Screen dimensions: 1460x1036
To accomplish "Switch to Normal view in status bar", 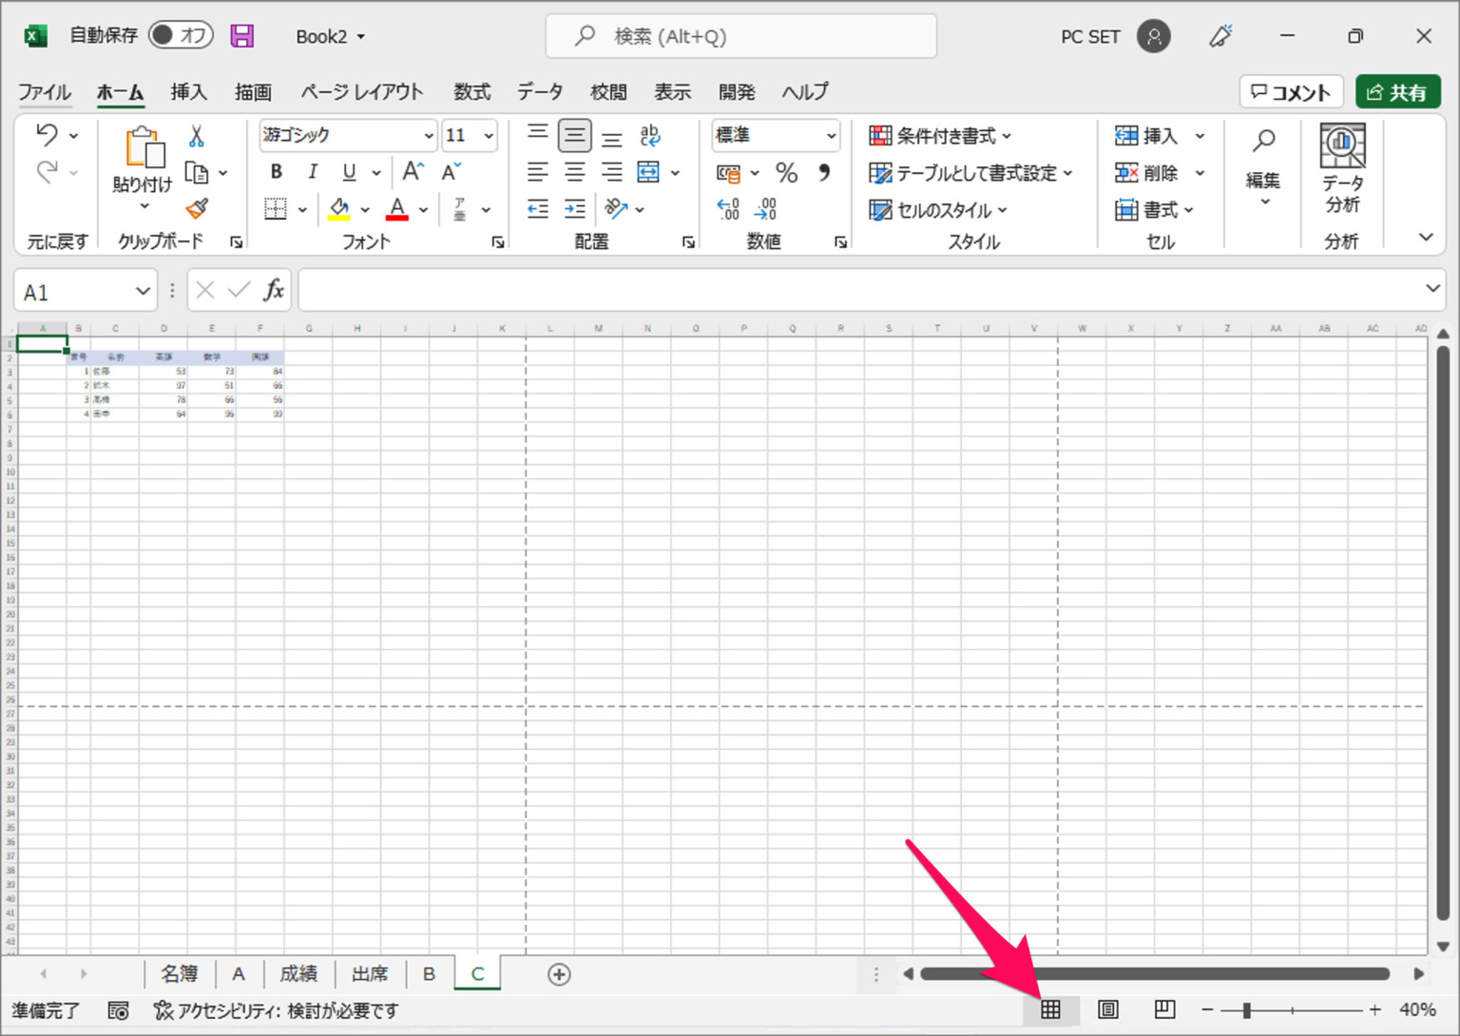I will coord(1050,1009).
